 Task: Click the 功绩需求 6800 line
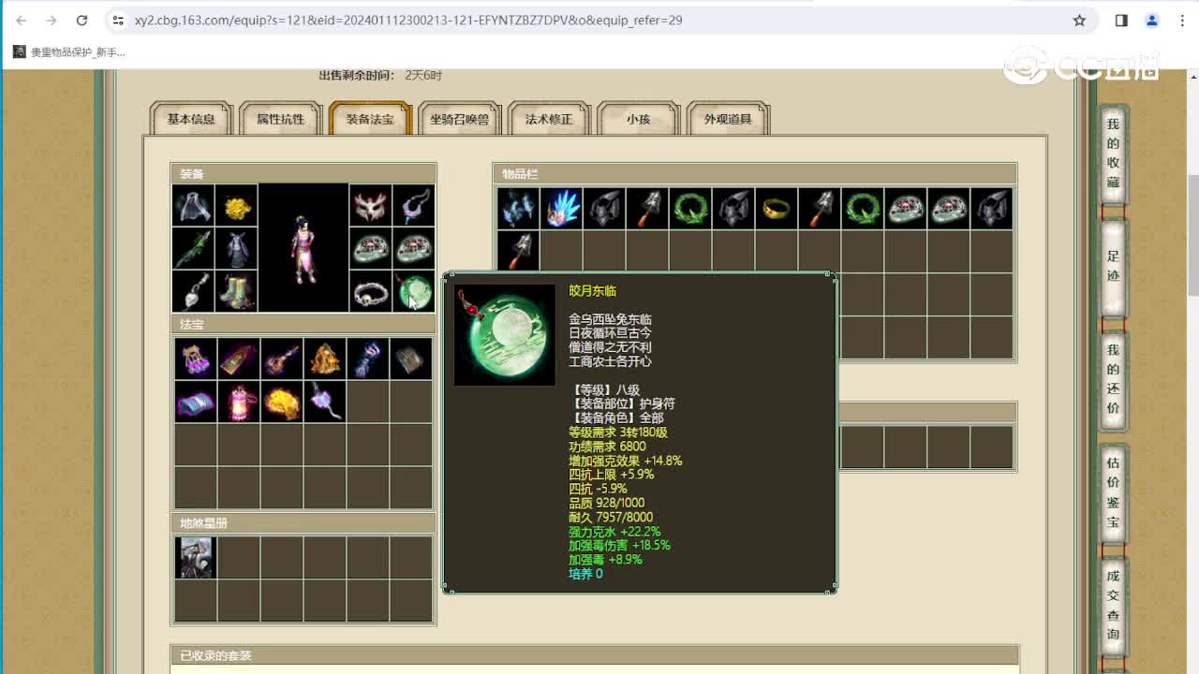coord(607,447)
